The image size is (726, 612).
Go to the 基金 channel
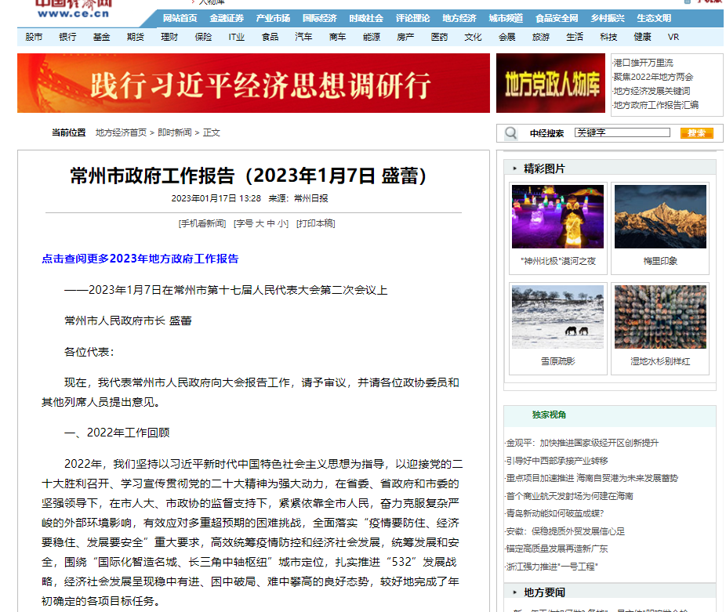tap(101, 37)
